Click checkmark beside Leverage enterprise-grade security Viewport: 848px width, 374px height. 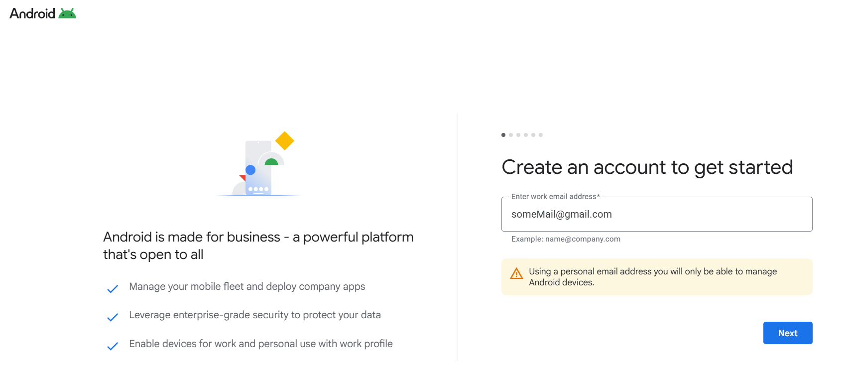[x=113, y=317]
